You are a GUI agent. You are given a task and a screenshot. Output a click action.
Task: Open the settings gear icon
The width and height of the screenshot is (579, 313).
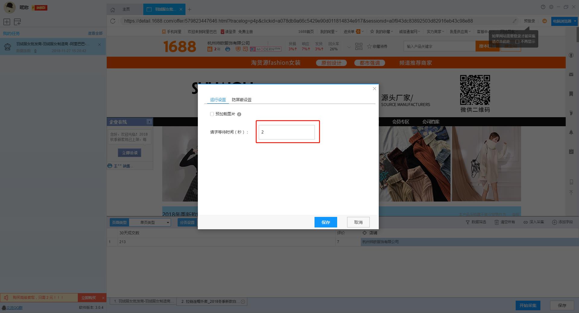tap(551, 7)
